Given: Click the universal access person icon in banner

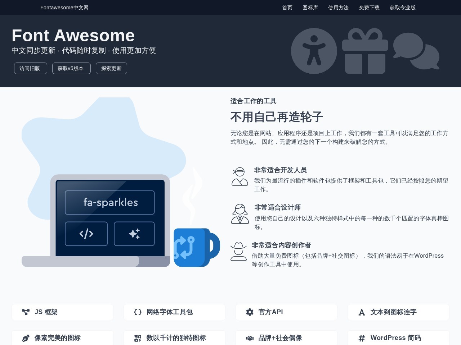Looking at the screenshot, I should pyautogui.click(x=314, y=51).
